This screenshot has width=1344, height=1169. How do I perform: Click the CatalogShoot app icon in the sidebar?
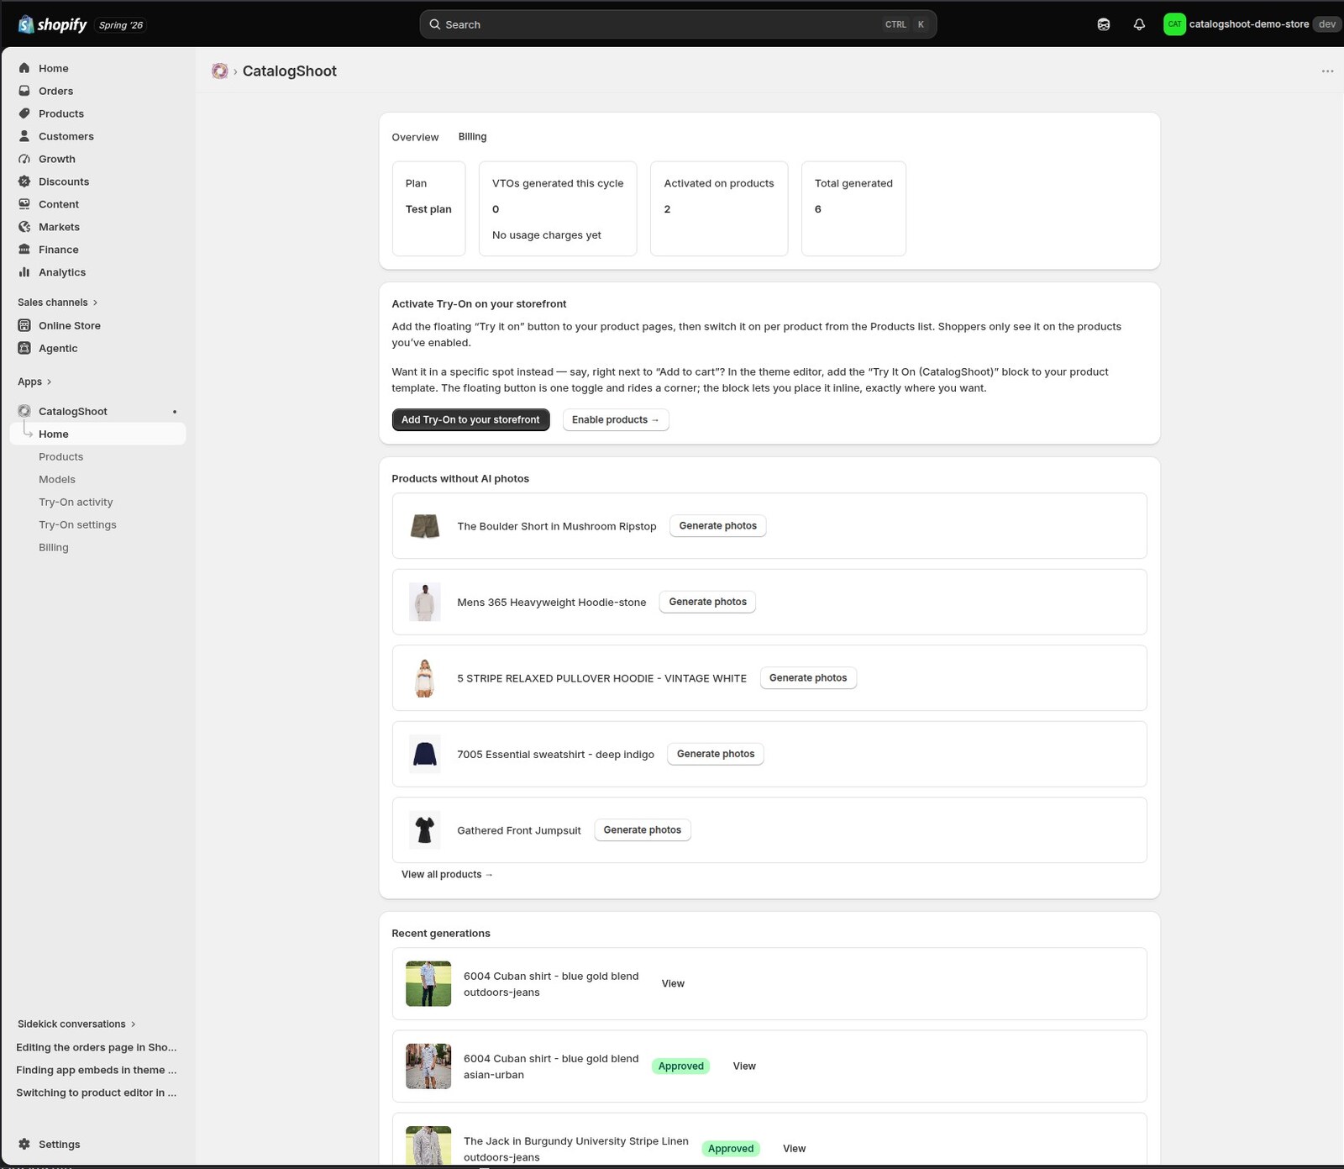(x=24, y=411)
